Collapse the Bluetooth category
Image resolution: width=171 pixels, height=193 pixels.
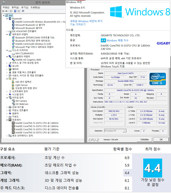point(7,19)
